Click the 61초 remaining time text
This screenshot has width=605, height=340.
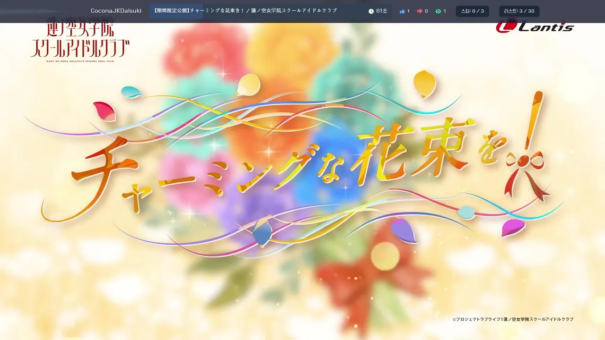tap(381, 11)
